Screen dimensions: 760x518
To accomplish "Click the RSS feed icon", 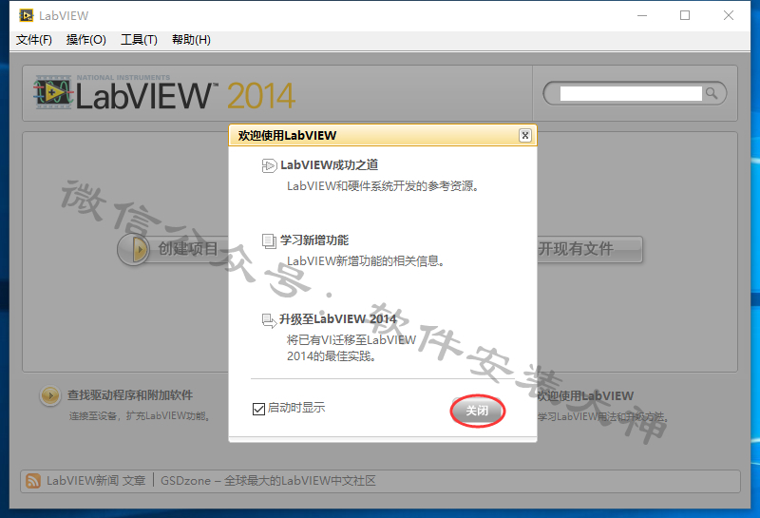I will tap(33, 481).
